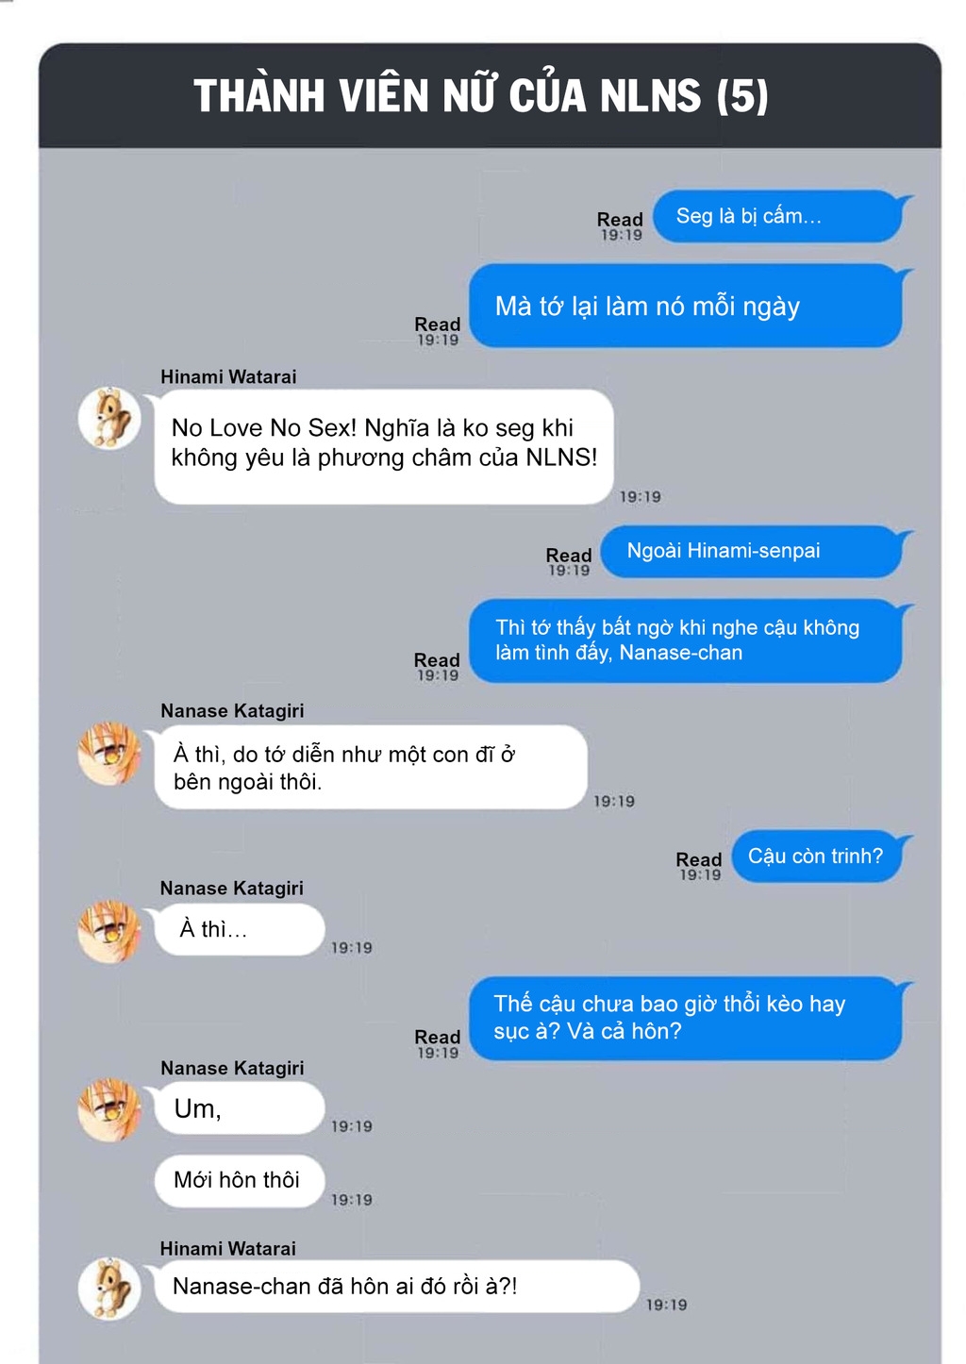Select the white 'No Love No Sex!' message bubble

(x=384, y=446)
